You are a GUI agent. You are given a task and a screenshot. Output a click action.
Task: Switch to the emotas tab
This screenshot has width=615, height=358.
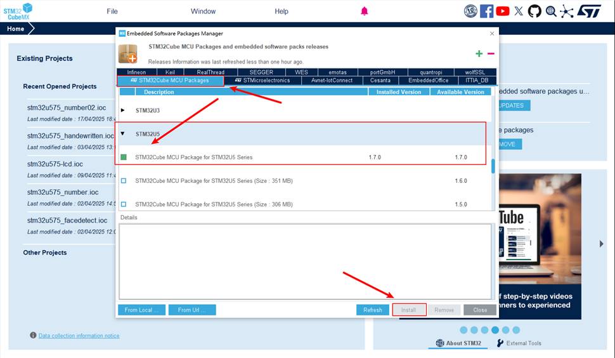[338, 72]
